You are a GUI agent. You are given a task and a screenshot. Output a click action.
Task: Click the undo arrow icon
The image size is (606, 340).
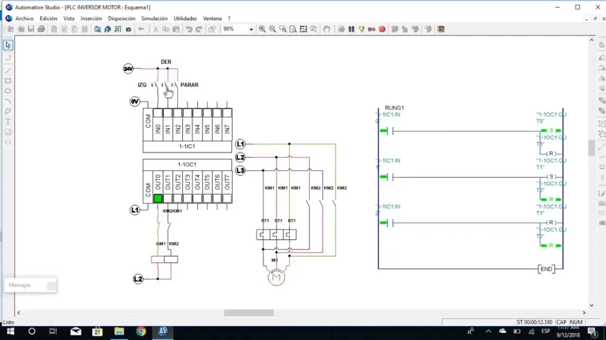coord(189,29)
